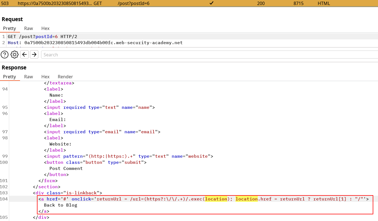
Task: Click the highlighted 'location' before .href
Action: (x=247, y=199)
